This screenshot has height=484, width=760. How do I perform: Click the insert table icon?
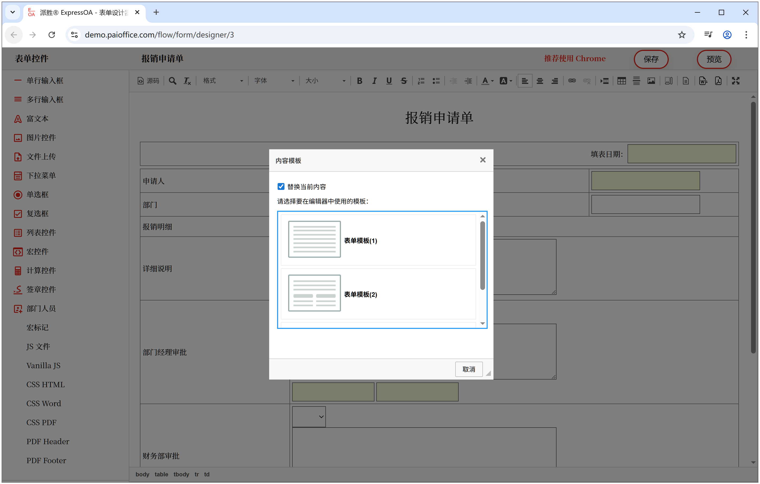pos(621,81)
